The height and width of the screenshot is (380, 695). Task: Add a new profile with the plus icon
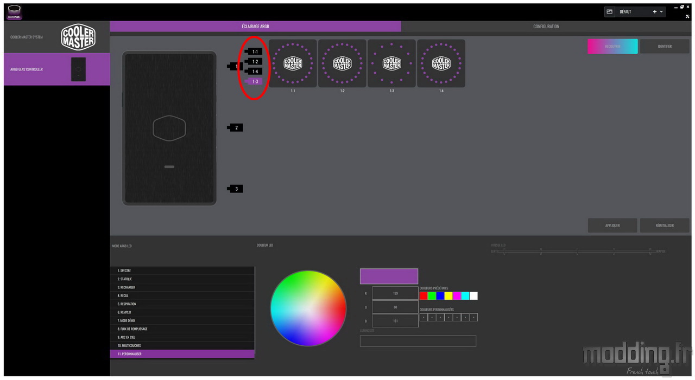655,11
